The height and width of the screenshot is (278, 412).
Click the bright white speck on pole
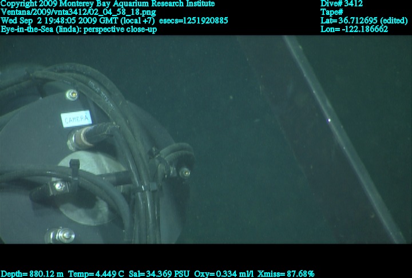coord(328,120)
